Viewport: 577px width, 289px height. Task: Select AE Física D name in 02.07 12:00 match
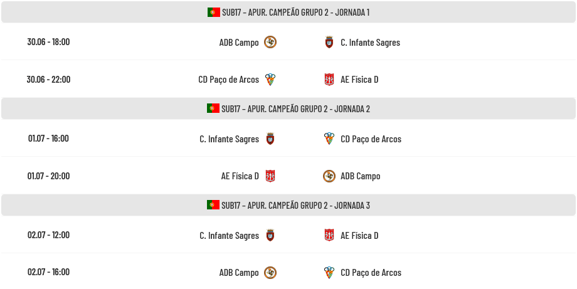(359, 236)
